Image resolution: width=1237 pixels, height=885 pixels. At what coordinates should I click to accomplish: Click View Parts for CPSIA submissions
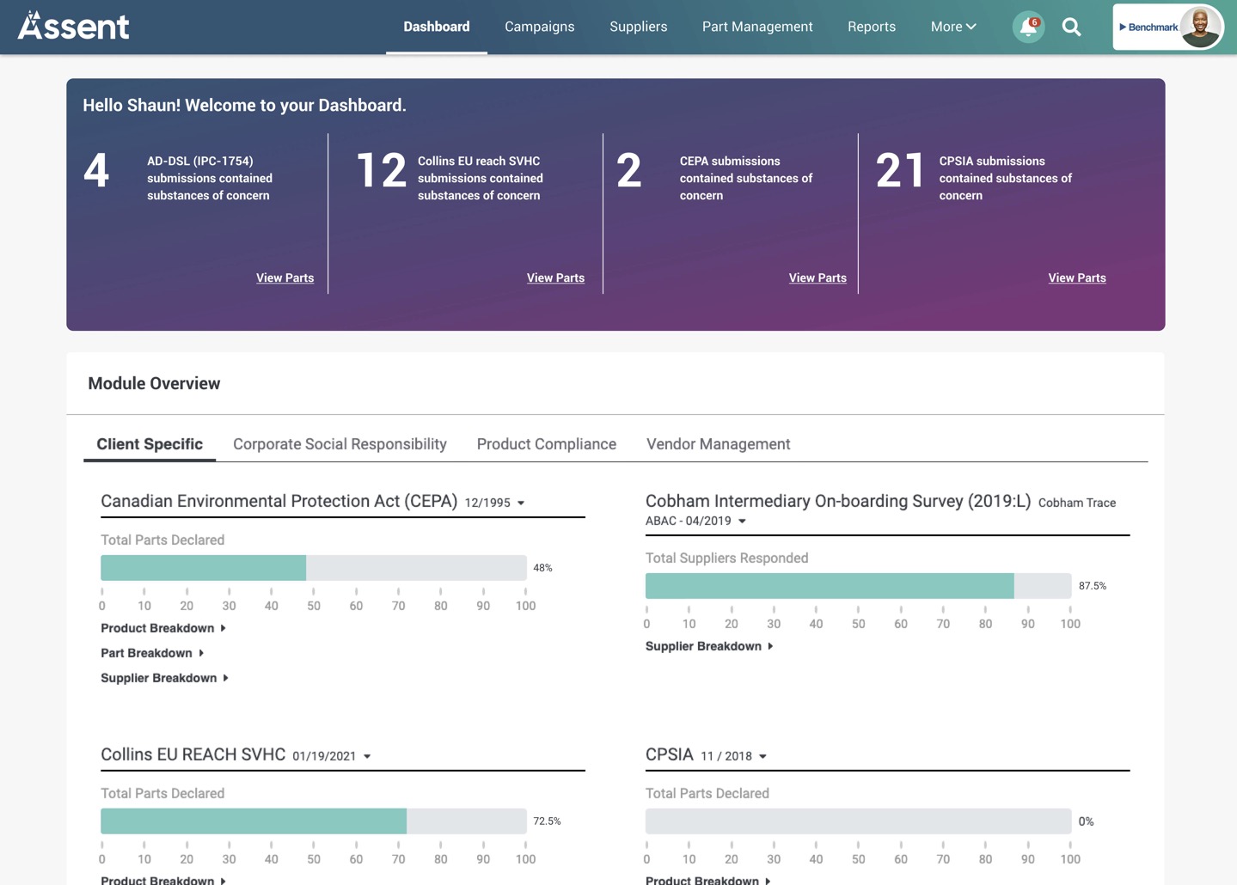coord(1076,278)
